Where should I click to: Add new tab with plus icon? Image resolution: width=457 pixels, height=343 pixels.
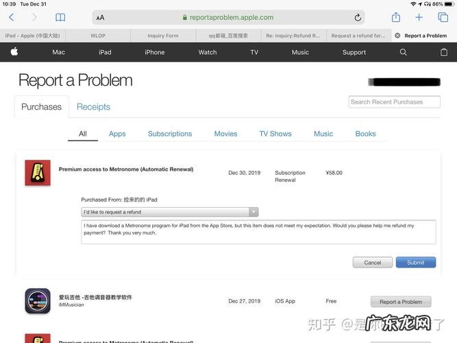pos(419,17)
